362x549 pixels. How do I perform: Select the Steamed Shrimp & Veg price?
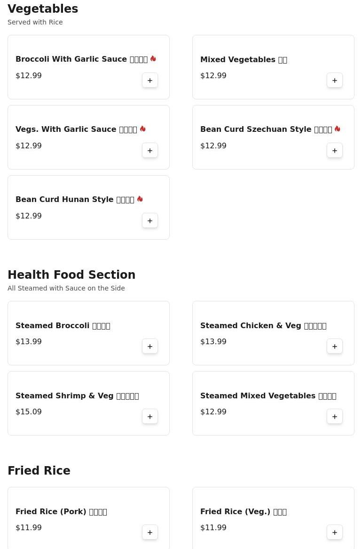29,412
